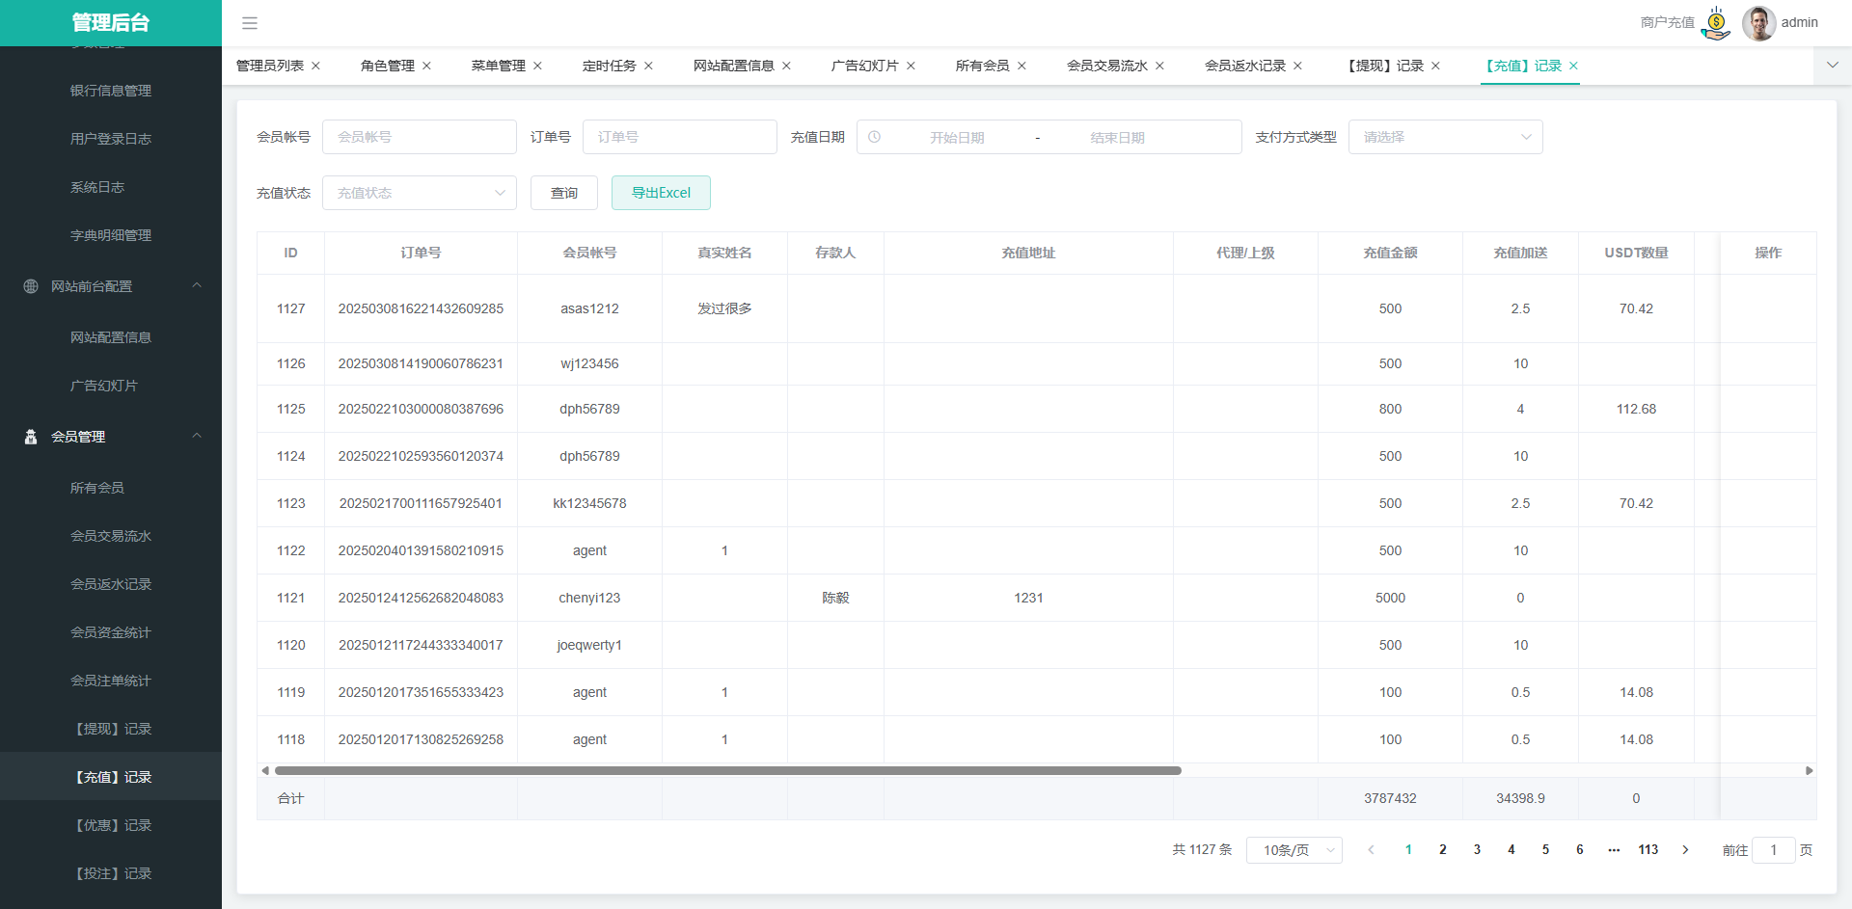1852x909 pixels.
Task: Open the 10条/页 page size selector
Action: [x=1294, y=849]
